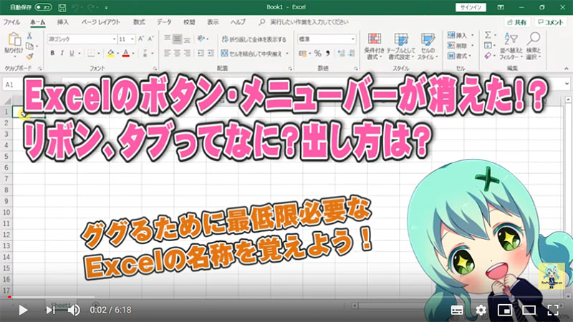Click the Copy icon in clipboard group
573x322 pixels.
point(30,47)
